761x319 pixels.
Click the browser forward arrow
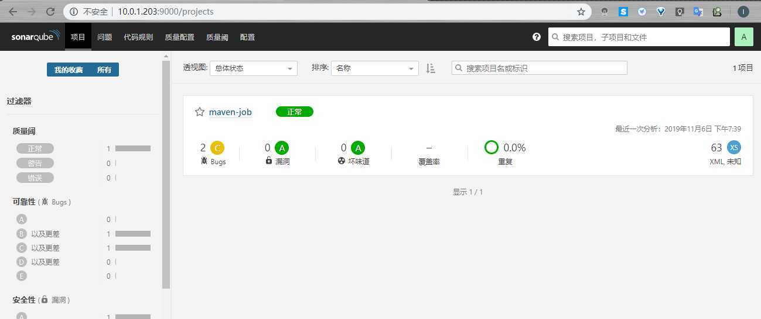[32, 11]
